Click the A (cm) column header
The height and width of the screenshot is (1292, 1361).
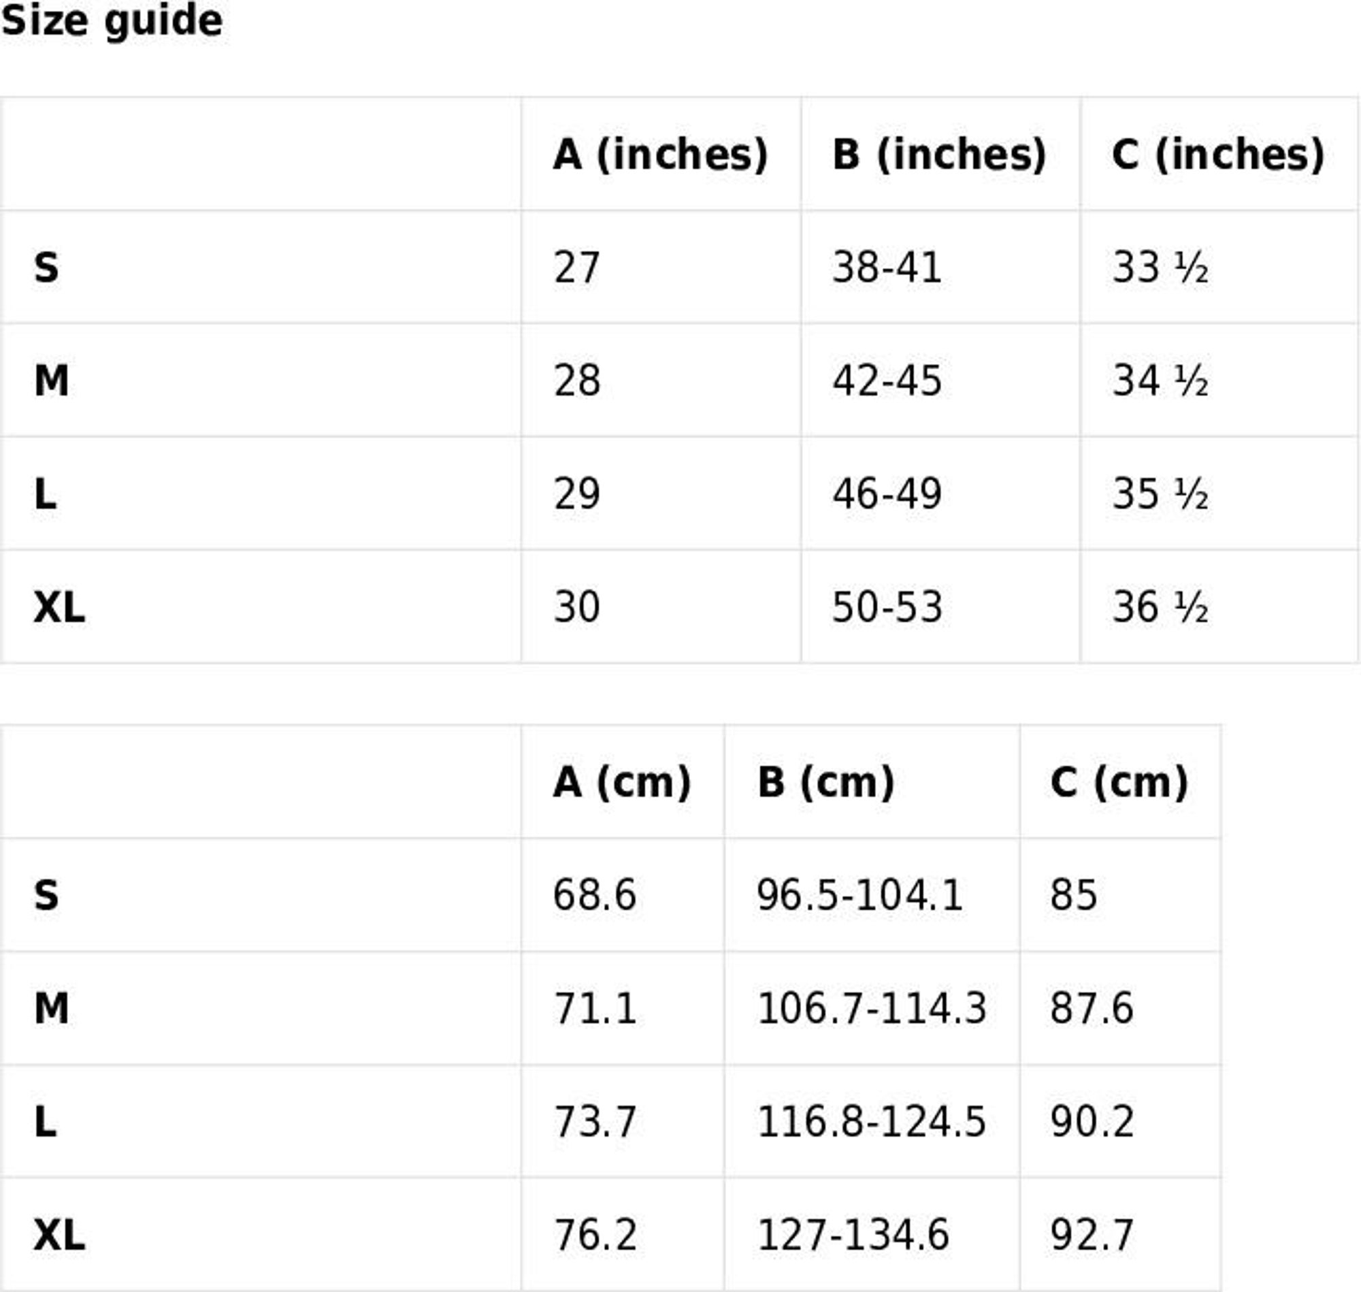click(622, 783)
